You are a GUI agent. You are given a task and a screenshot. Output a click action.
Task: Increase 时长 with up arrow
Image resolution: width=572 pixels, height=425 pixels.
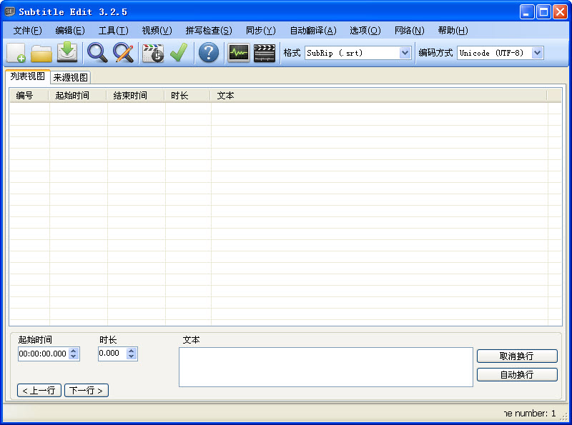(132, 351)
